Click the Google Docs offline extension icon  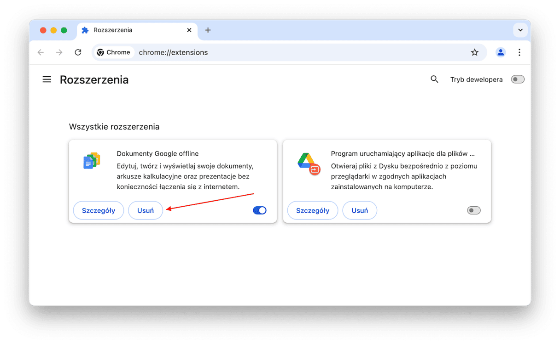point(92,161)
